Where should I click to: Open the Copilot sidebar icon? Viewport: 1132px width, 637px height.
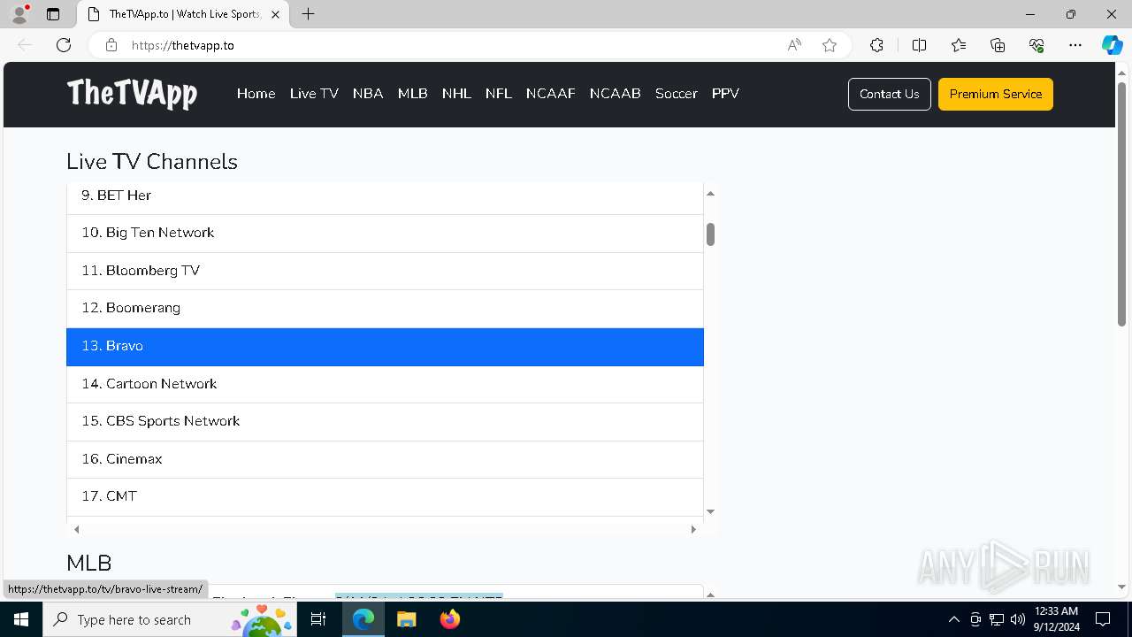pyautogui.click(x=1112, y=45)
